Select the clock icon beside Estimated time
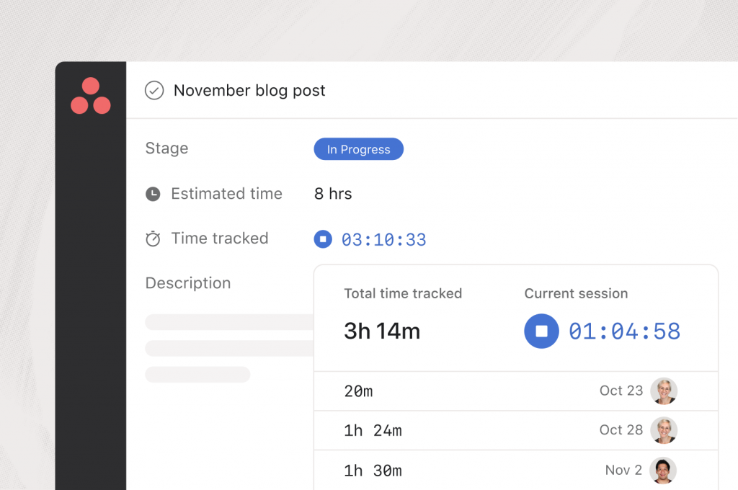738x490 pixels. coord(153,193)
